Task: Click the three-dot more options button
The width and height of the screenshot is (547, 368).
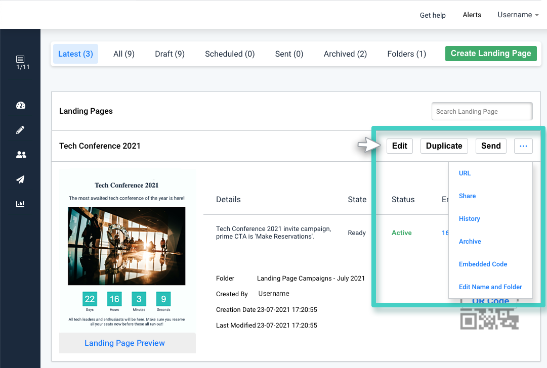Action: [x=523, y=146]
